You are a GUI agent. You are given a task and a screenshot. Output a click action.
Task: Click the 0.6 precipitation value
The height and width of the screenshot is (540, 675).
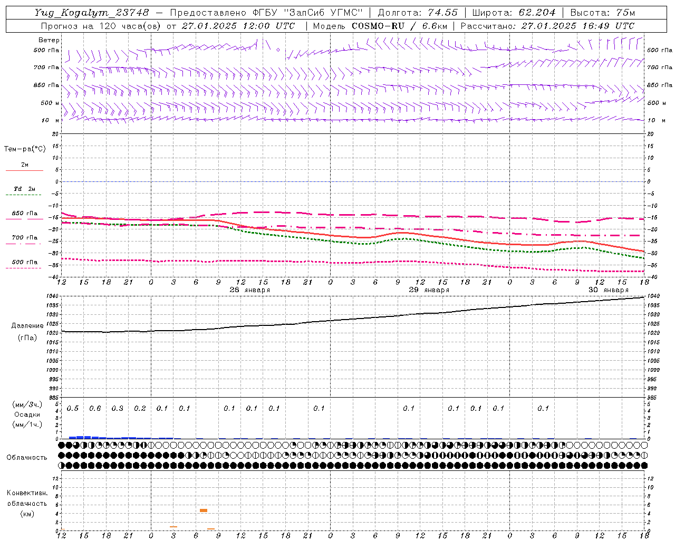[95, 409]
